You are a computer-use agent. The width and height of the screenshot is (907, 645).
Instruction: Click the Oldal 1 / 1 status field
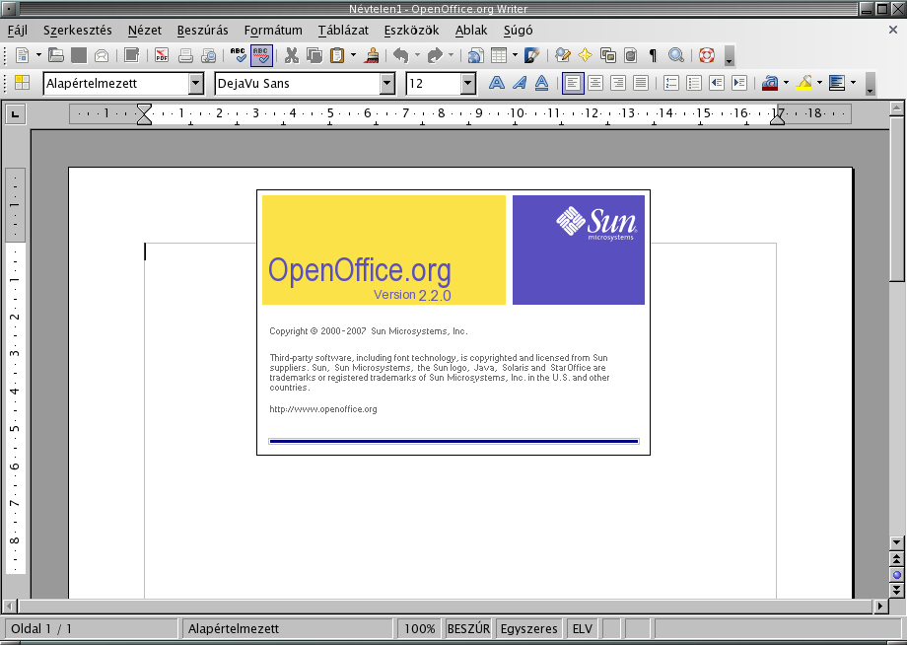92,629
